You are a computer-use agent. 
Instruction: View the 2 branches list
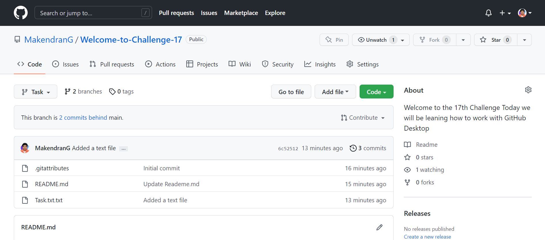83,92
